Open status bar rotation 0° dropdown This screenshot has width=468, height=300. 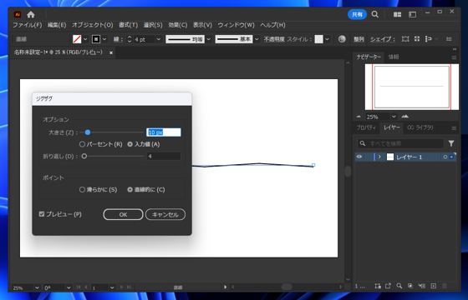(69, 287)
